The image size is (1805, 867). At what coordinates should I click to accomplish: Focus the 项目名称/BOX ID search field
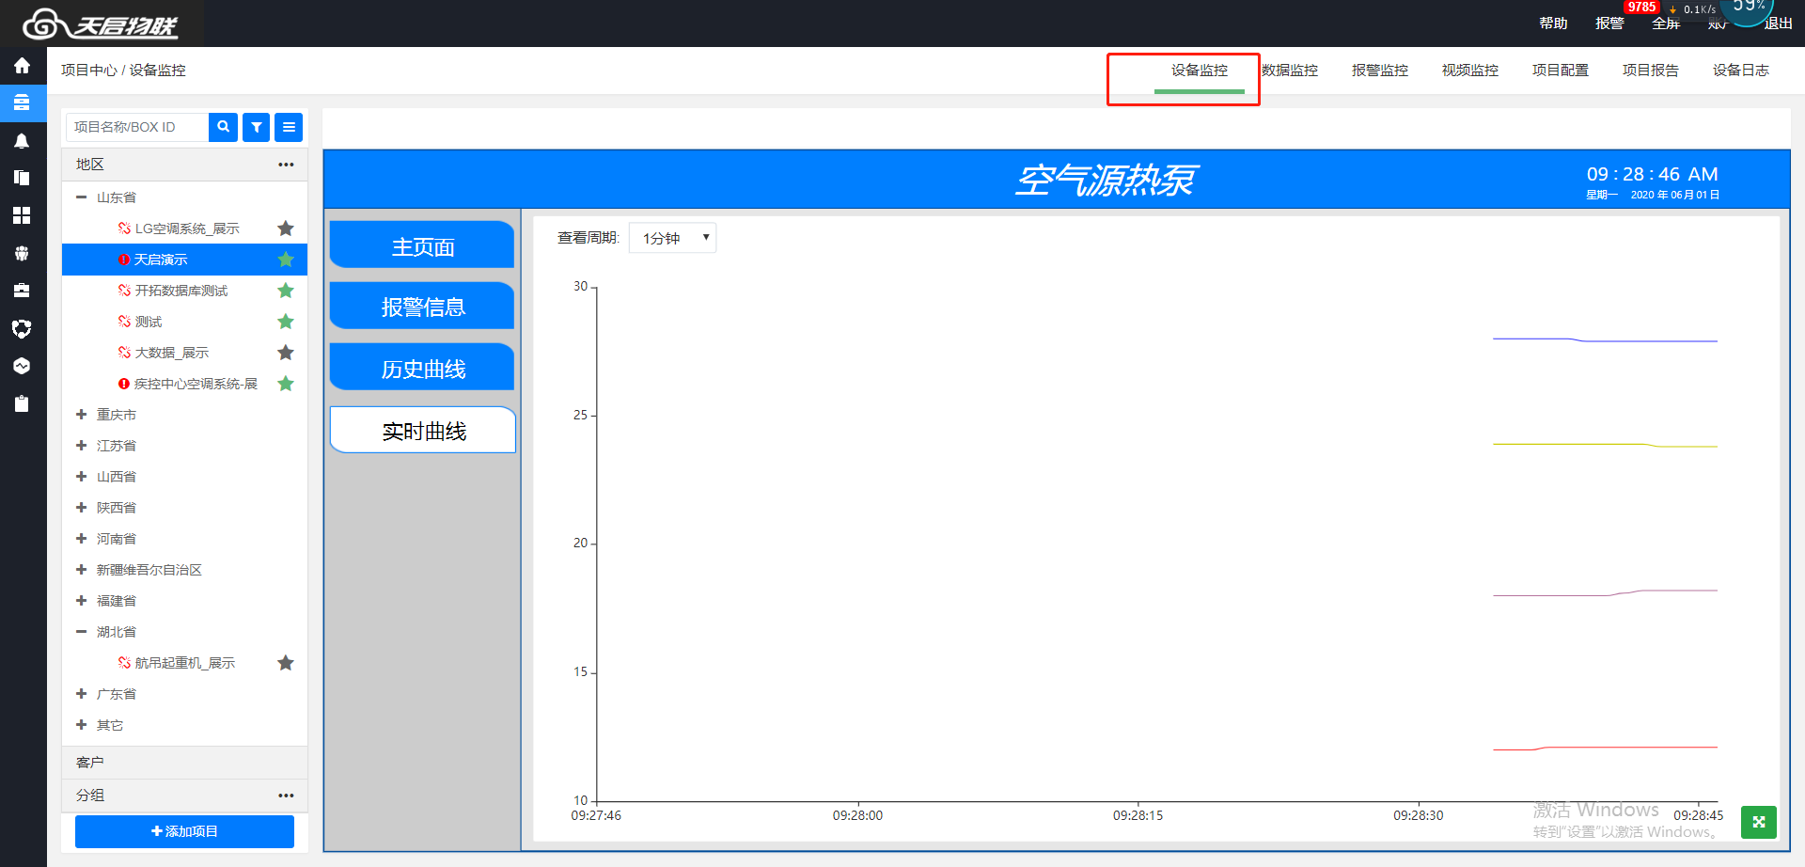137,127
